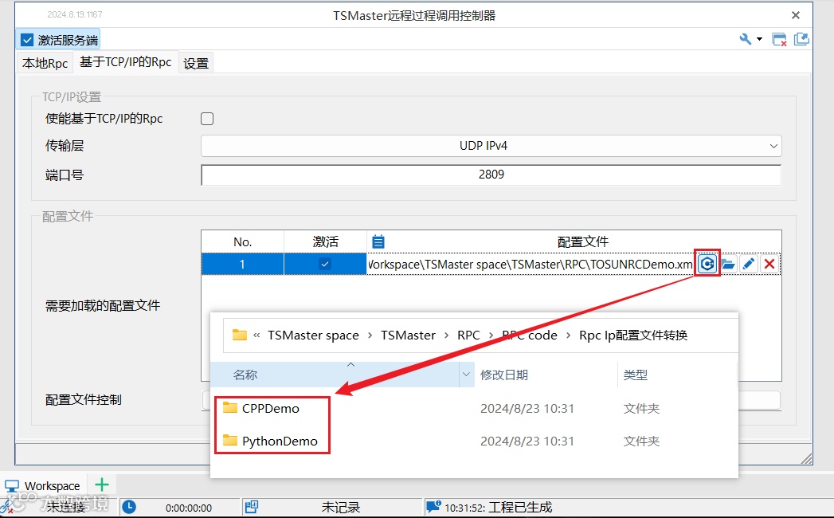
Task: Switch to the 基于TCP/IP的Rpc tab
Action: (126, 62)
